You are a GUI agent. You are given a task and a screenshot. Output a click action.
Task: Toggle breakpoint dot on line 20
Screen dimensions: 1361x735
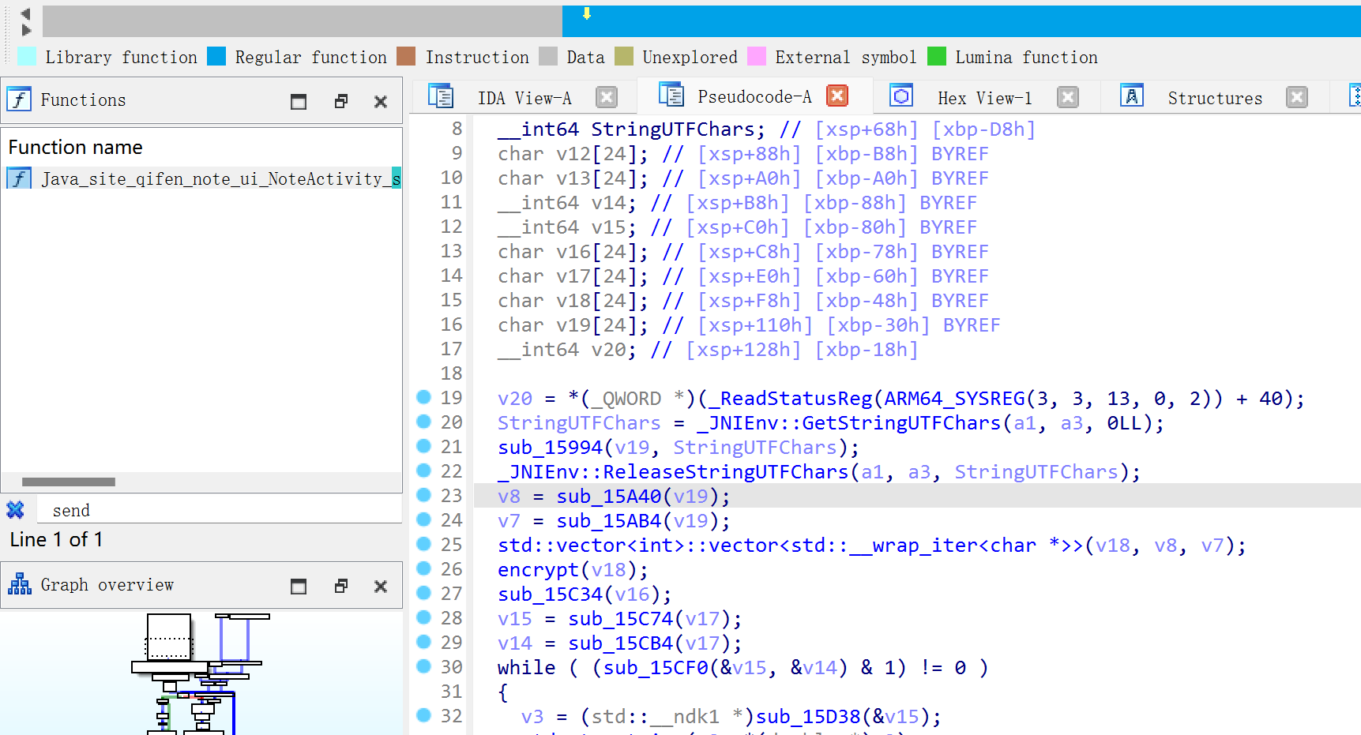424,422
